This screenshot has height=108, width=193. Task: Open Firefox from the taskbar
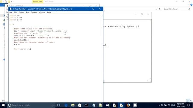(x=128, y=105)
